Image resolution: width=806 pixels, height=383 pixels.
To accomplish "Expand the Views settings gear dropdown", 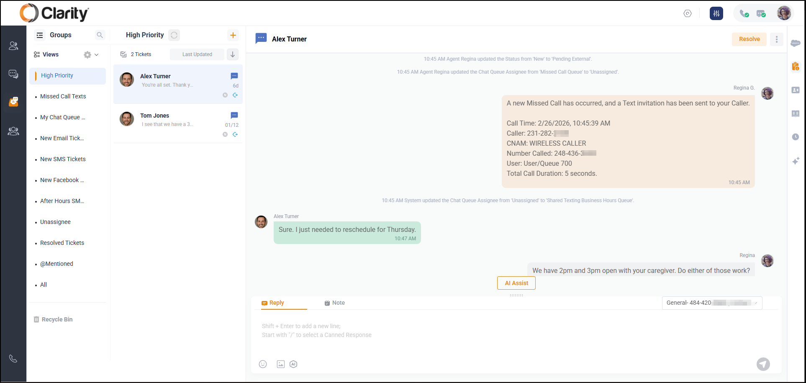I will pos(91,55).
